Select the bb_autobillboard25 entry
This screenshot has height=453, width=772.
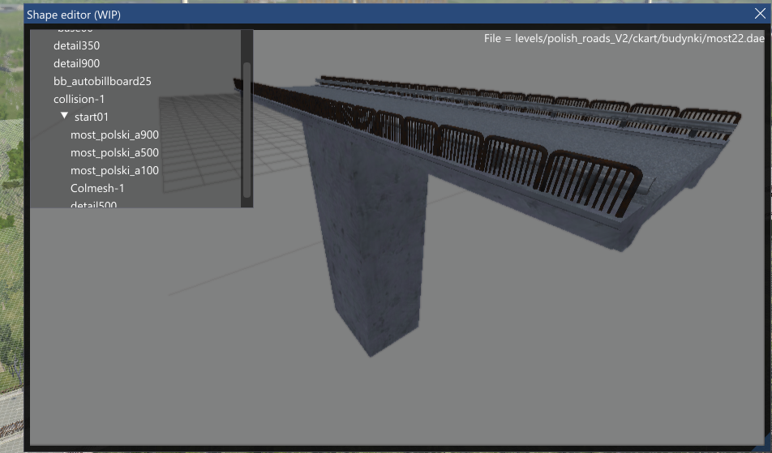point(102,82)
